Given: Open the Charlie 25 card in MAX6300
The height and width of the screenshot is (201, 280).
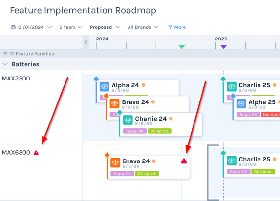Looking at the screenshot, I should [x=252, y=165].
